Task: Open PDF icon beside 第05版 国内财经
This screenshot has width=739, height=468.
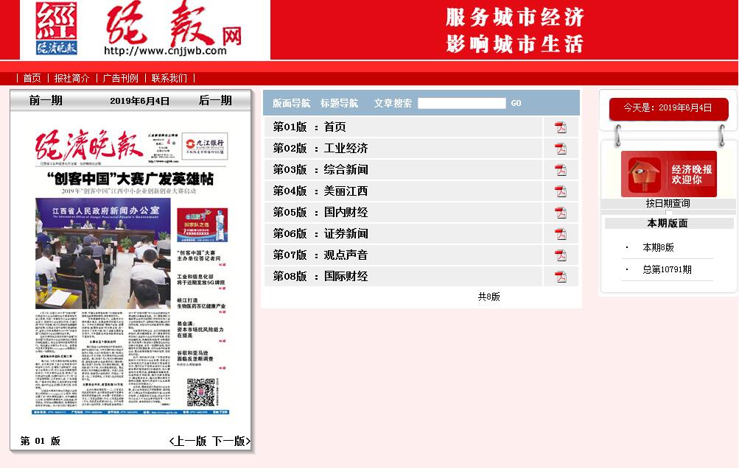Action: (x=561, y=213)
